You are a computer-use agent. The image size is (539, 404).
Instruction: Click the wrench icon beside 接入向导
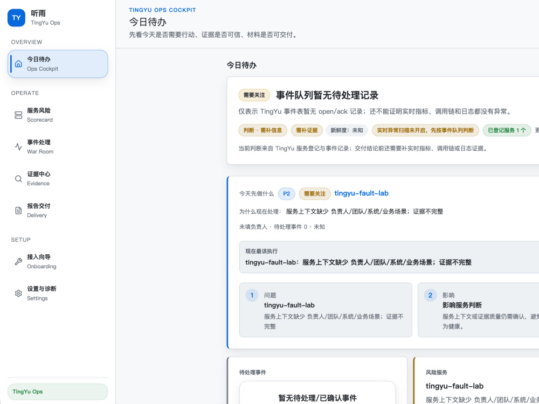(18, 261)
